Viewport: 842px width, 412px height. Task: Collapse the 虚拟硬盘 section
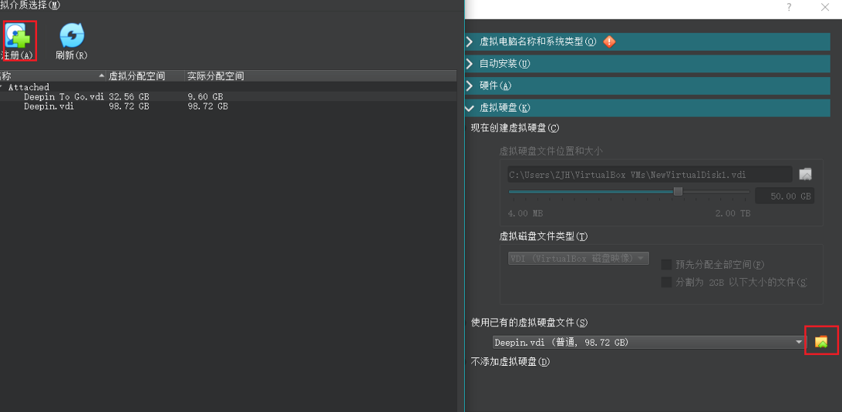click(x=648, y=108)
